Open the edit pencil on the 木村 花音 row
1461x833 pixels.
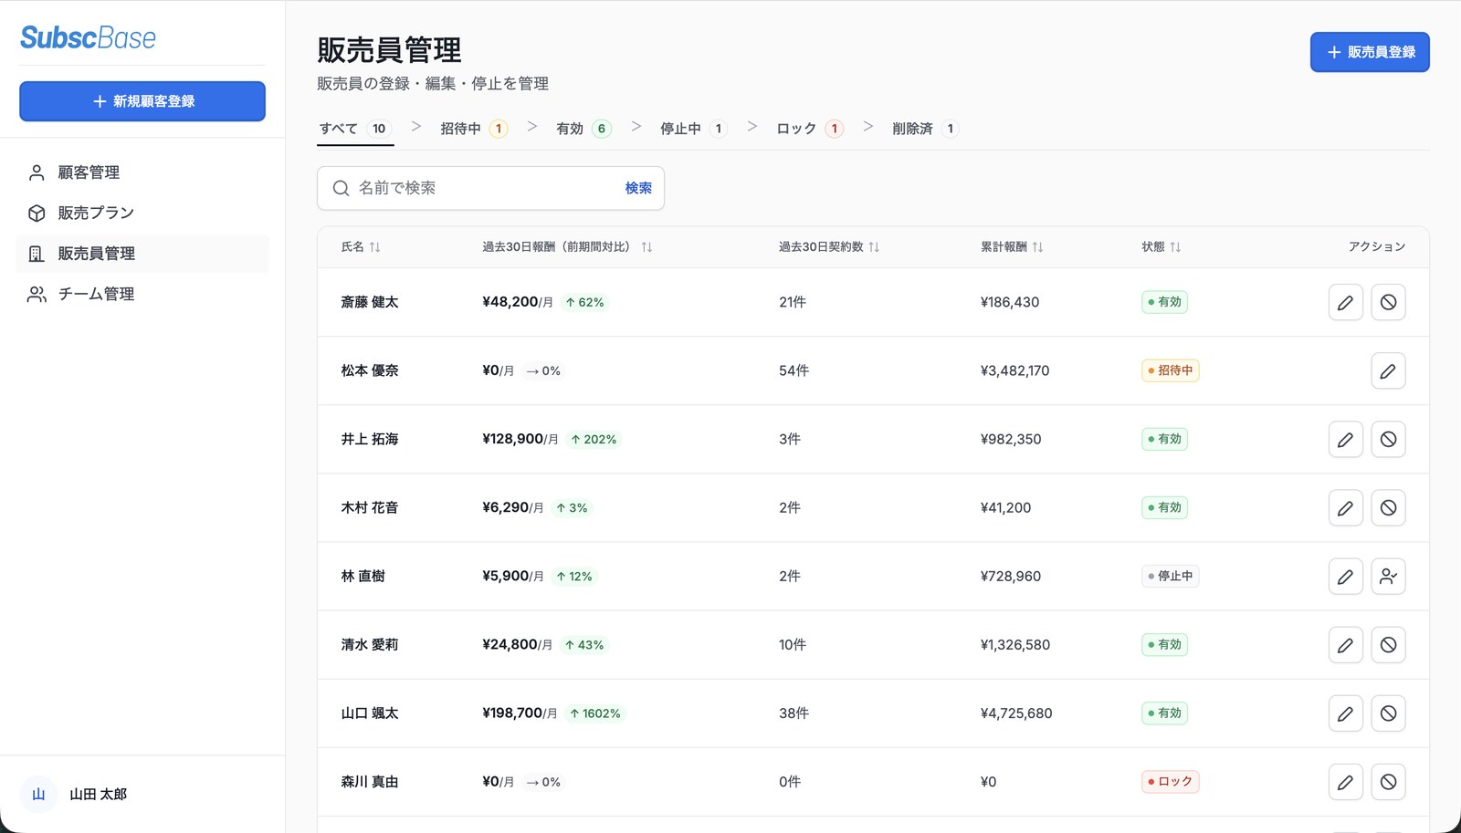click(x=1345, y=507)
